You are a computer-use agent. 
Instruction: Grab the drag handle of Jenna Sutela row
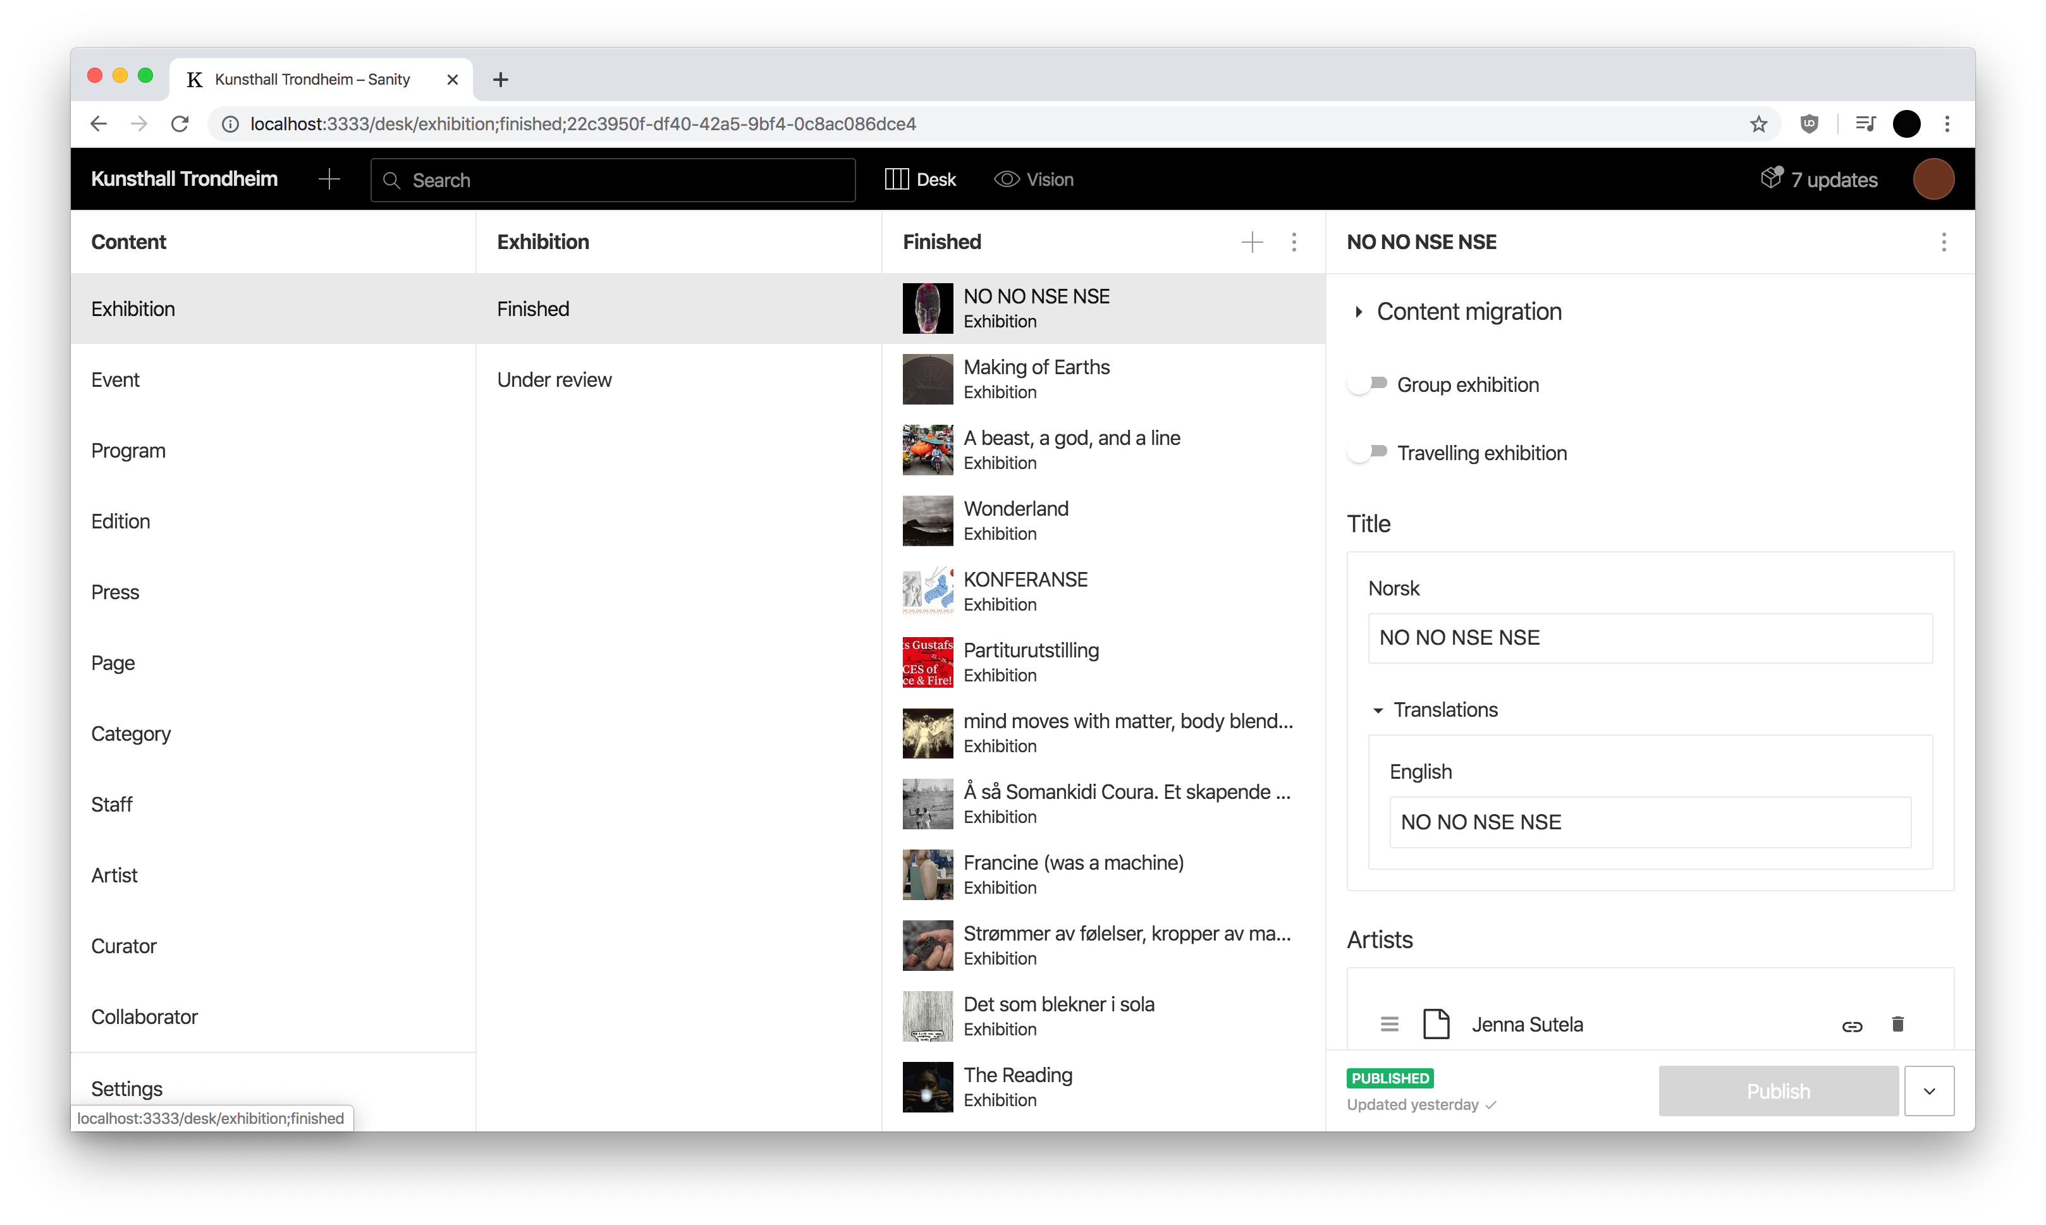tap(1390, 1025)
